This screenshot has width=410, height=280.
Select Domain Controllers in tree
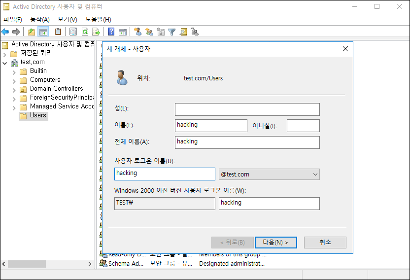pyautogui.click(x=56, y=88)
